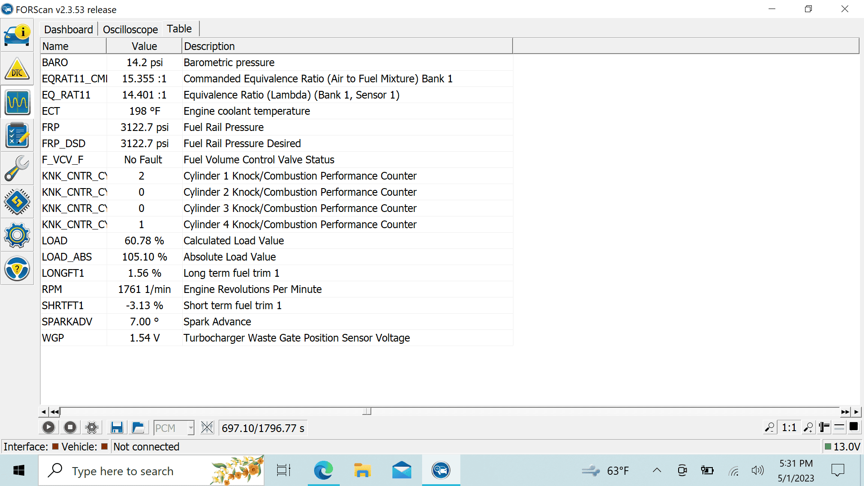864x486 pixels.
Task: Reset zoom with the 1:1 button
Action: 789,427
